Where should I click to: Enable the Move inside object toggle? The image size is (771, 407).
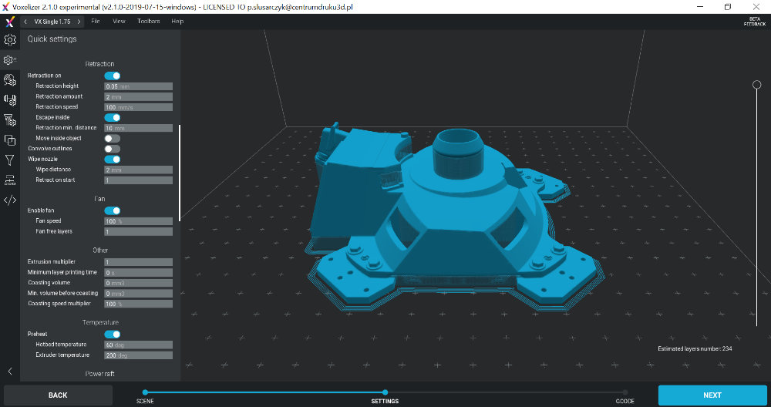(113, 138)
